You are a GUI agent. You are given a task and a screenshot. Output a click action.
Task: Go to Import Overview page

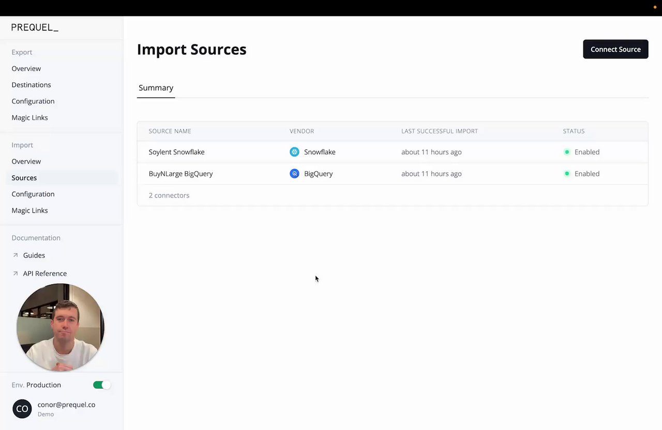[26, 161]
